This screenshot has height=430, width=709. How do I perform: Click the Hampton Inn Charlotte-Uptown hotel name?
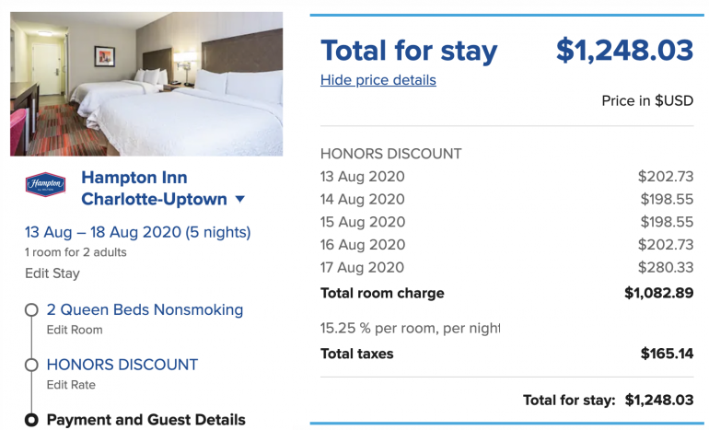pos(153,188)
